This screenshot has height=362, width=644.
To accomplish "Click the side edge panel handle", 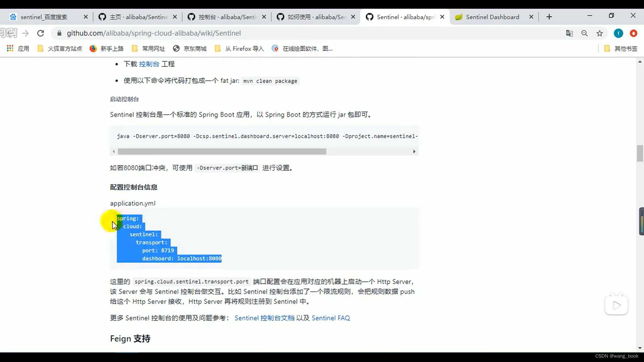I will [641, 221].
